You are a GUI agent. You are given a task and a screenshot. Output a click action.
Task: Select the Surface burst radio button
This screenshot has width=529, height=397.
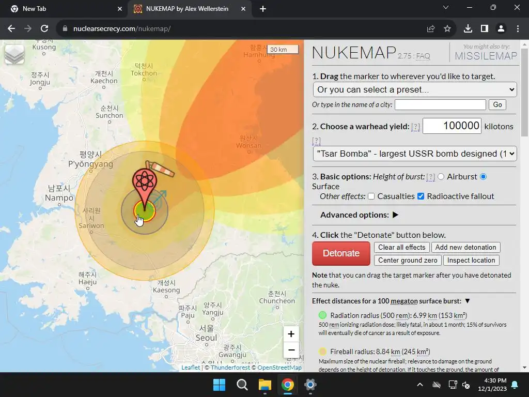tap(483, 177)
